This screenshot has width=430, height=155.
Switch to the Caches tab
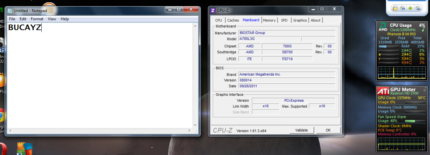[233, 20]
